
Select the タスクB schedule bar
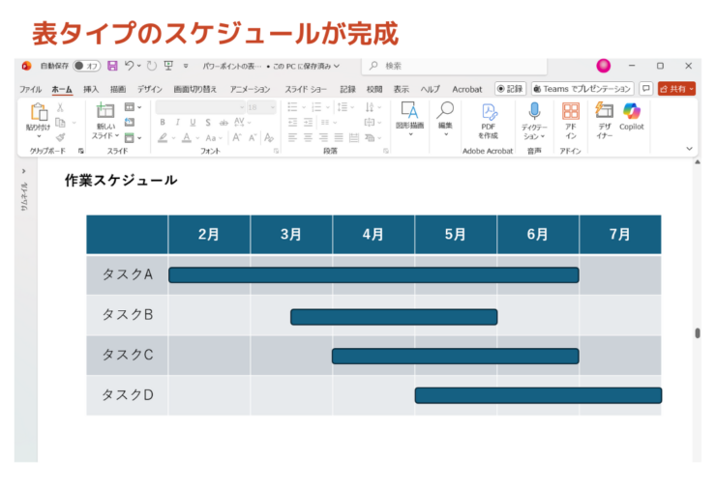pos(394,317)
